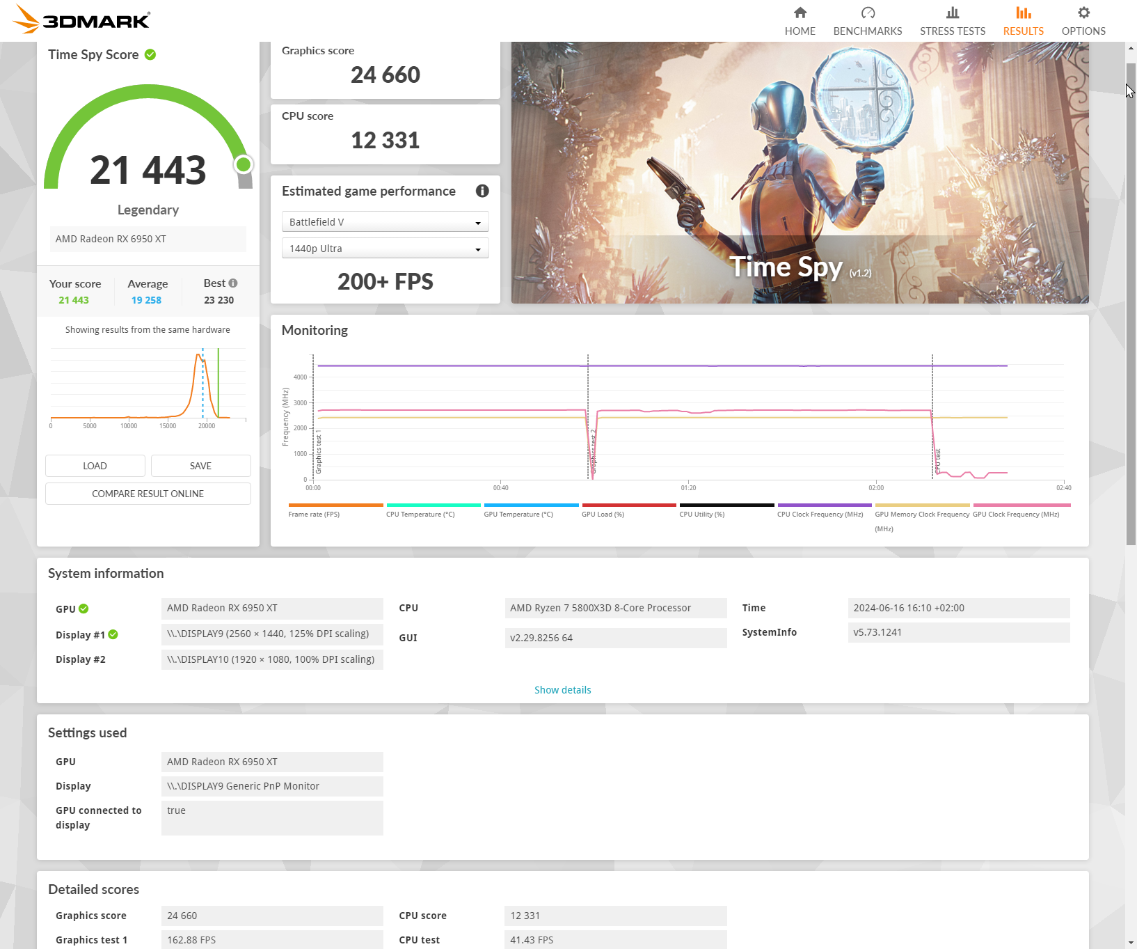Viewport: 1137px width, 949px height.
Task: Toggle the GPU Temperature legend swatch
Action: point(531,505)
